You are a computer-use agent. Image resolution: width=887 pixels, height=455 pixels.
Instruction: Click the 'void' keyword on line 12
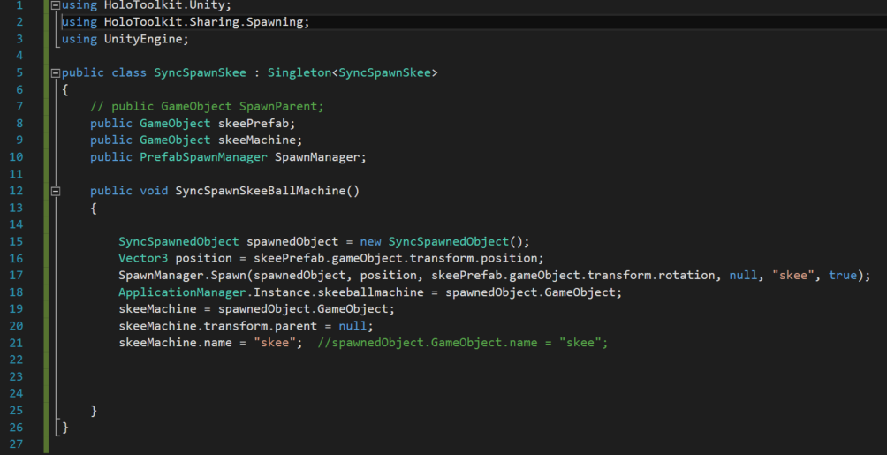pyautogui.click(x=154, y=191)
